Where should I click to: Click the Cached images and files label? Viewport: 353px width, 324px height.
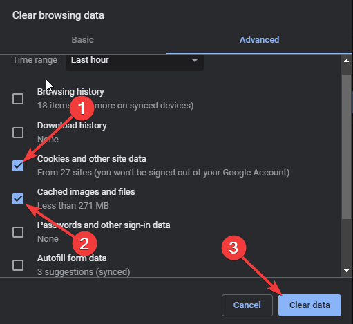[x=86, y=192]
